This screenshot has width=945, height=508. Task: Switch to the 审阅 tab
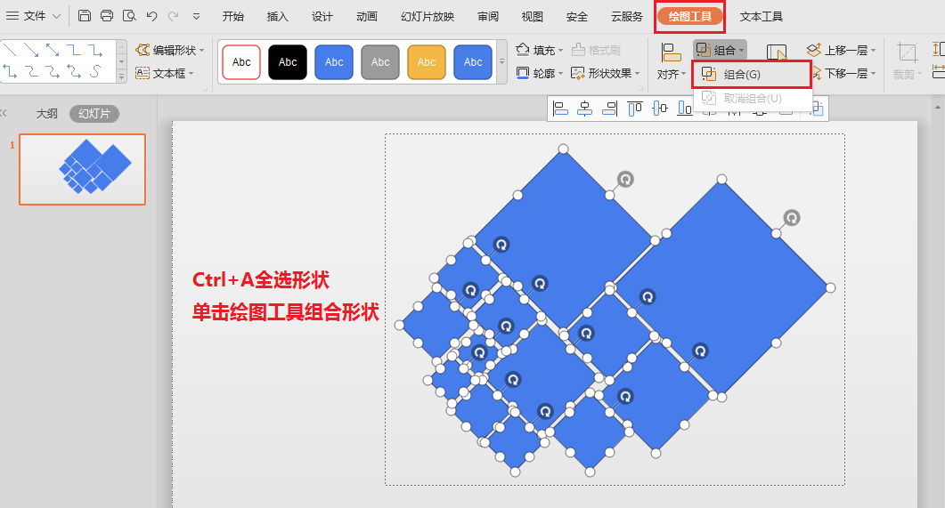click(487, 16)
